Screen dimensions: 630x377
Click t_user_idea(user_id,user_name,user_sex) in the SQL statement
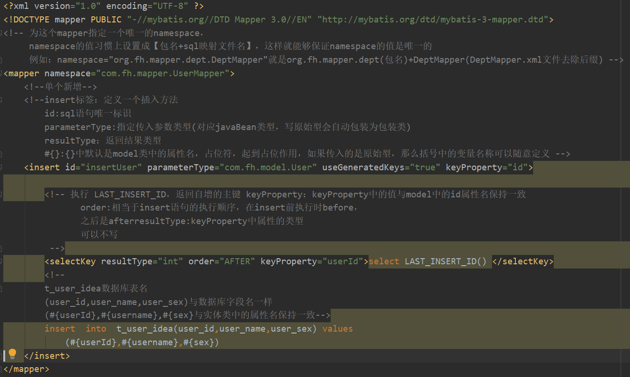pos(217,329)
